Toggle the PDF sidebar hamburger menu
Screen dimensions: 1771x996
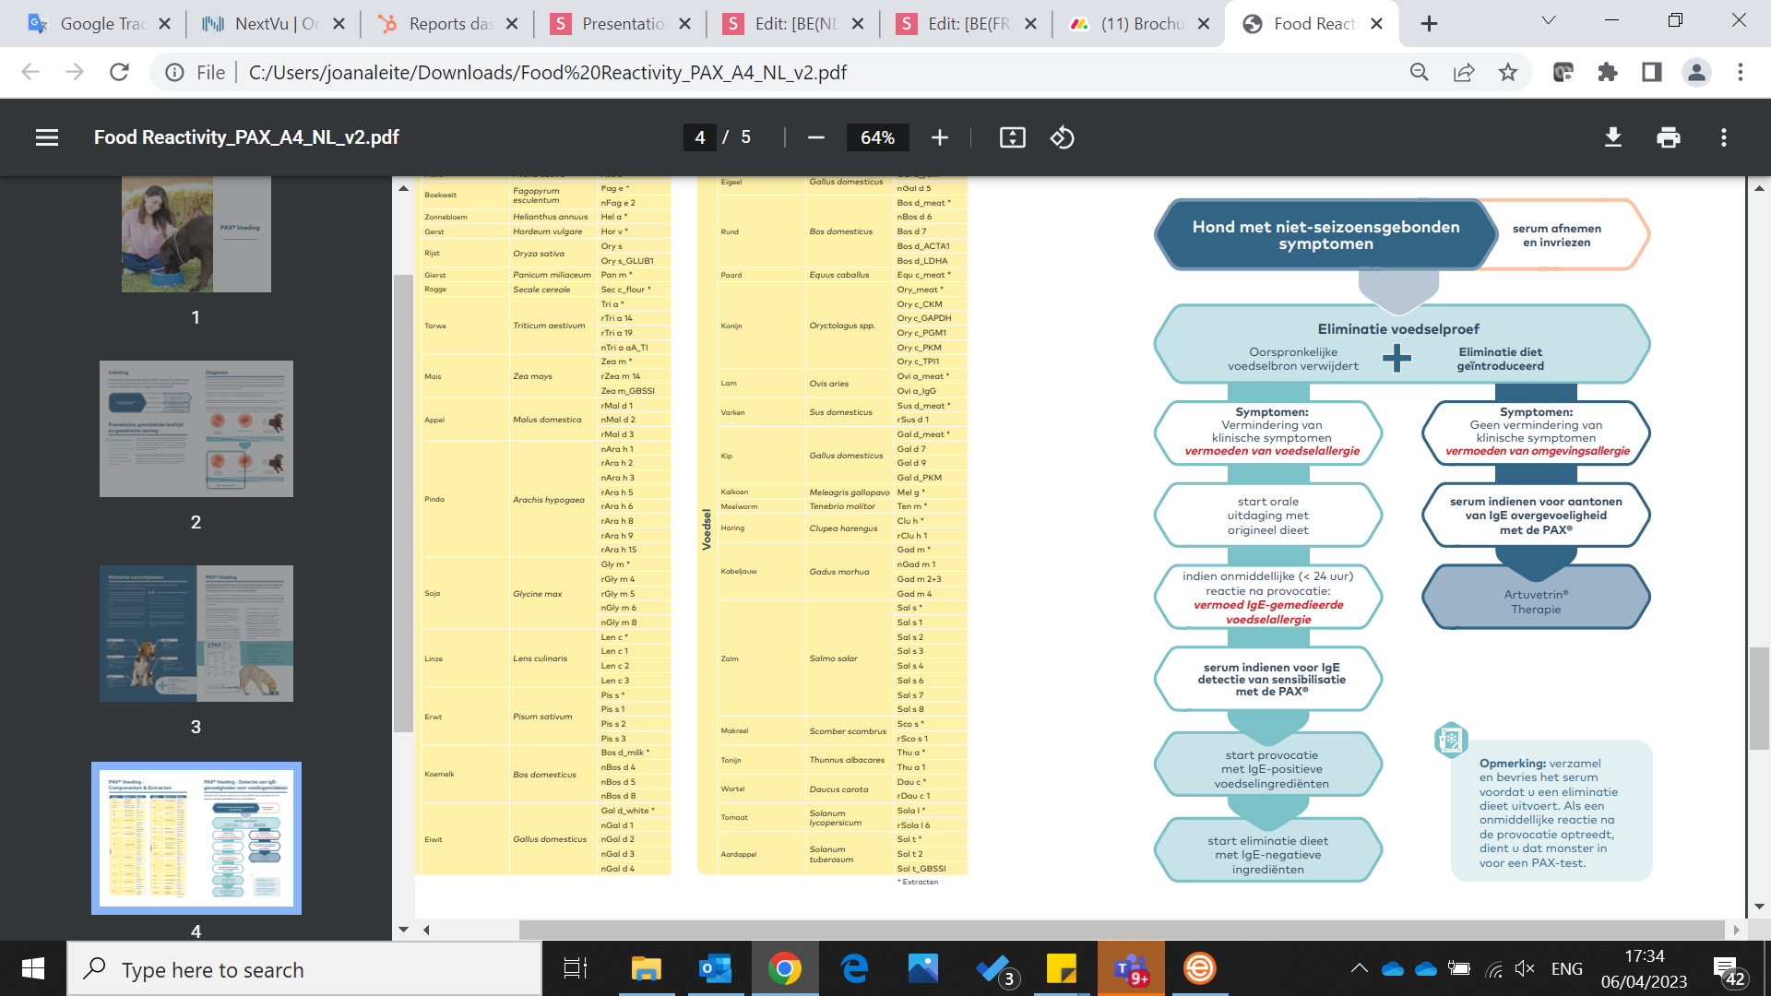pyautogui.click(x=47, y=137)
